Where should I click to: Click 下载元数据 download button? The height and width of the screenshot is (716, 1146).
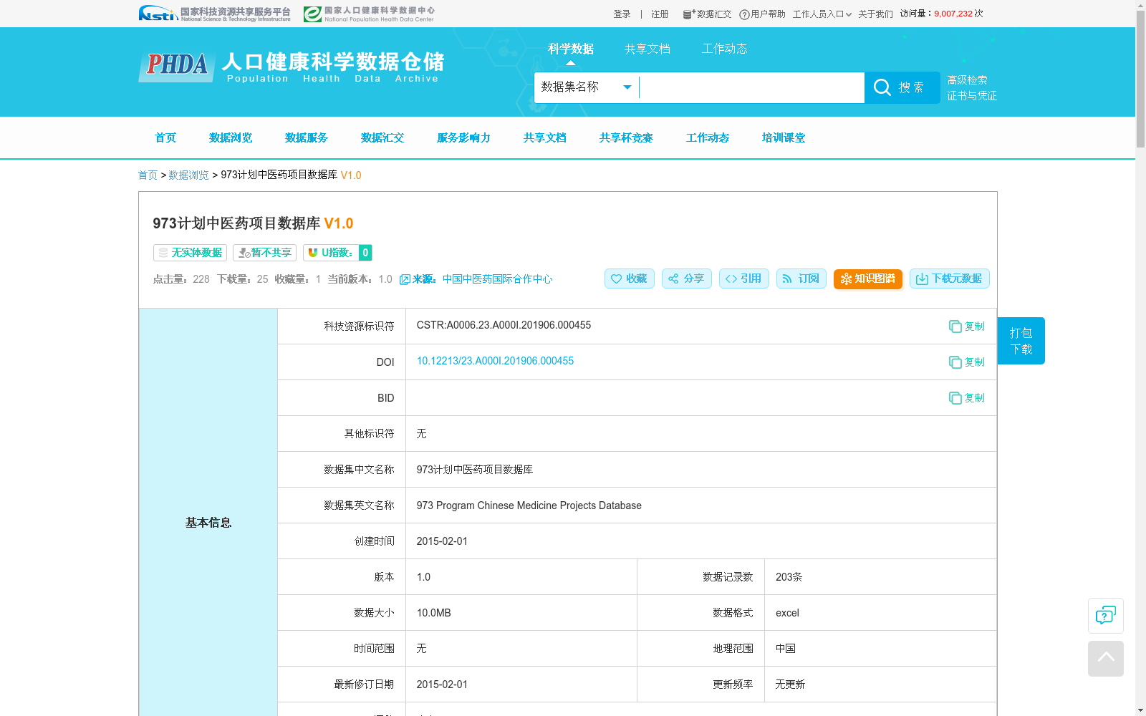(x=950, y=279)
